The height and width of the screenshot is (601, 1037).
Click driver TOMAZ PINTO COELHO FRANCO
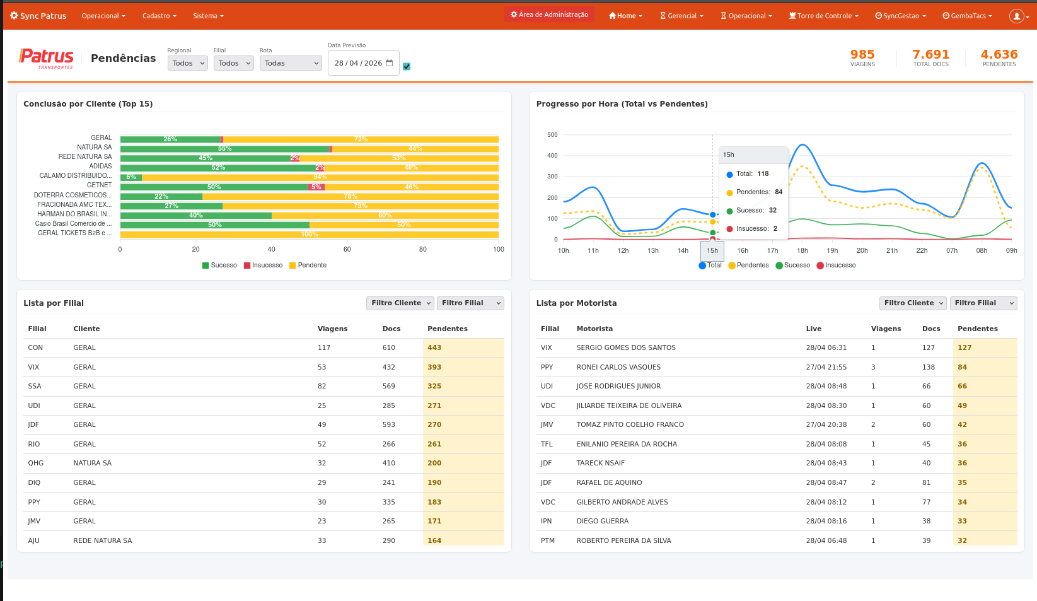pos(630,425)
